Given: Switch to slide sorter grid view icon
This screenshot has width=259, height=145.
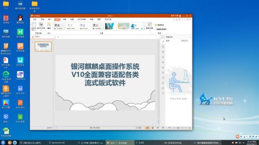Looking at the screenshot, I should click(153, 128).
